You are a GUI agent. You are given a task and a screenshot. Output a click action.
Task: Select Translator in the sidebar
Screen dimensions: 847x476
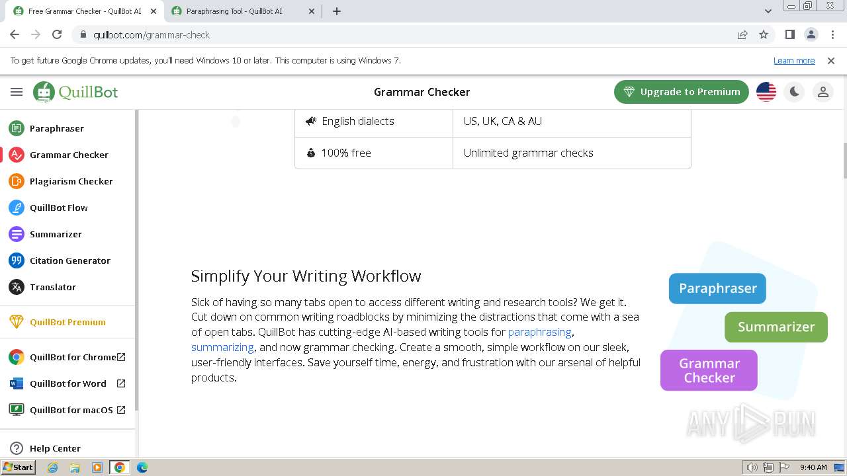(53, 287)
